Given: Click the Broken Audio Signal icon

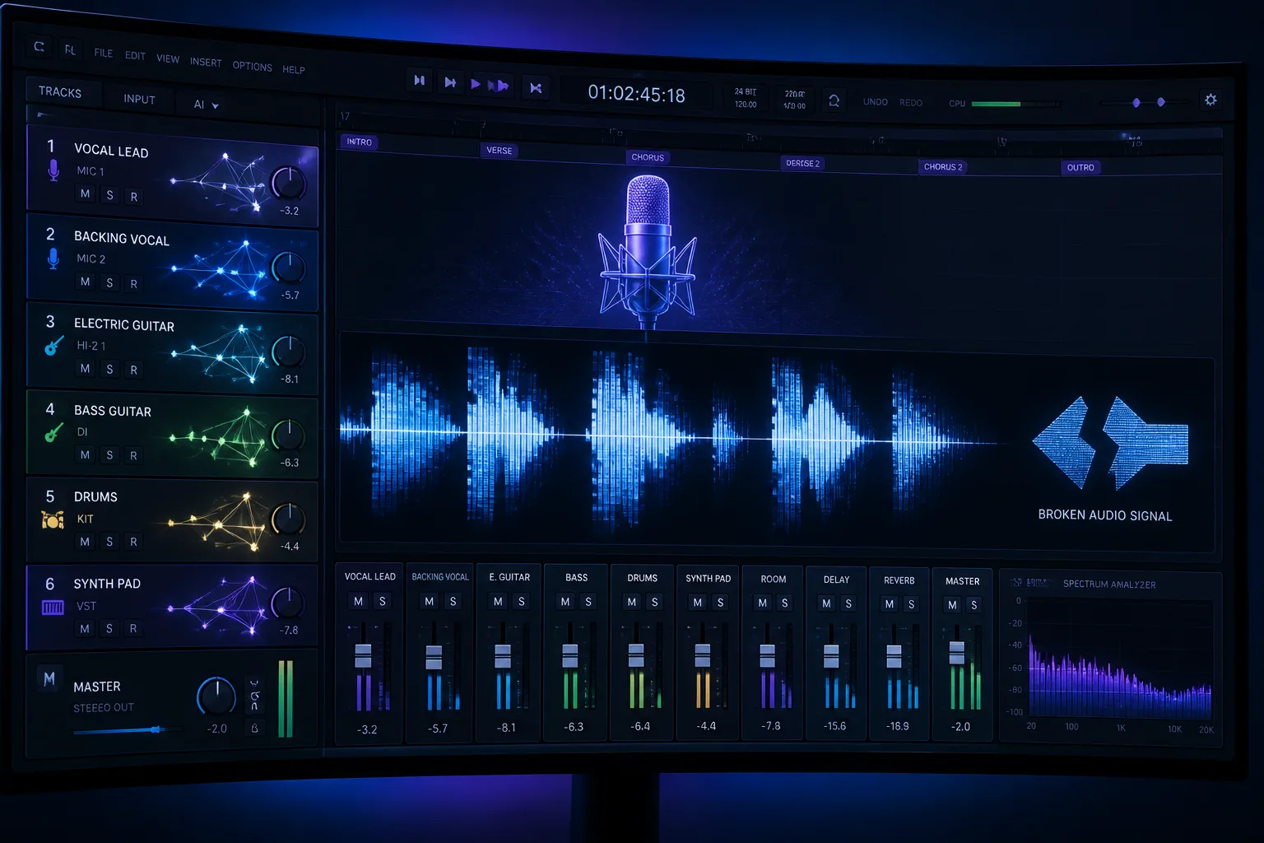Looking at the screenshot, I should pyautogui.click(x=1110, y=443).
